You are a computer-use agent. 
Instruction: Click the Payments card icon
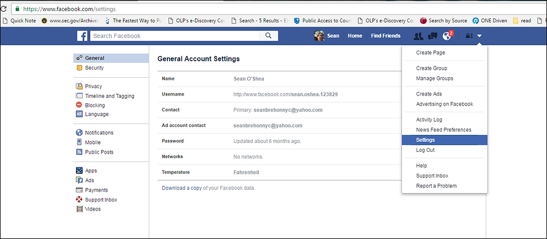(79, 190)
